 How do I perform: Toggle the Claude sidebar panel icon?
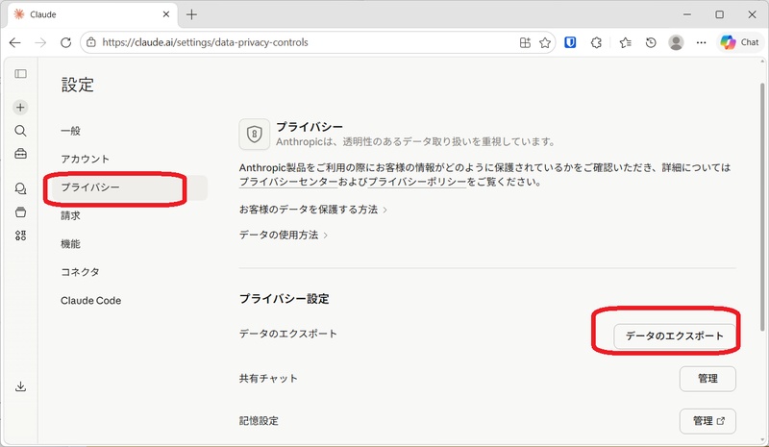pos(20,74)
